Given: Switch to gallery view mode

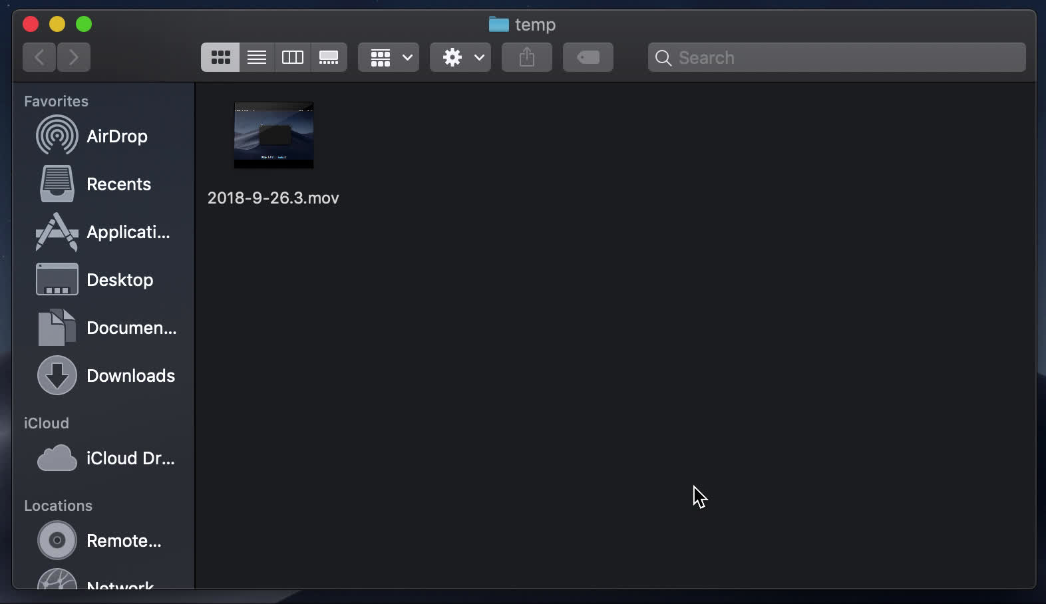Looking at the screenshot, I should 329,58.
